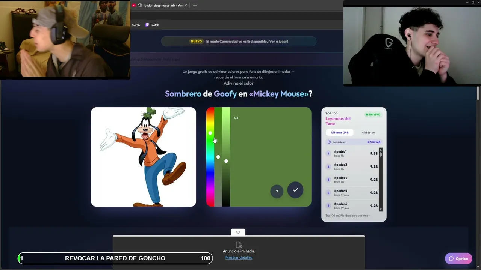Screen dimensions: 481x270
Task: Click the leaderboard scrollbar thumb
Action: point(381,154)
